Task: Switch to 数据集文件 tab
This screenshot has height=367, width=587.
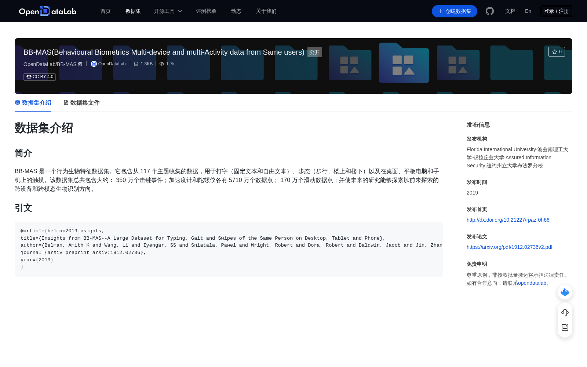Action: pyautogui.click(x=81, y=103)
